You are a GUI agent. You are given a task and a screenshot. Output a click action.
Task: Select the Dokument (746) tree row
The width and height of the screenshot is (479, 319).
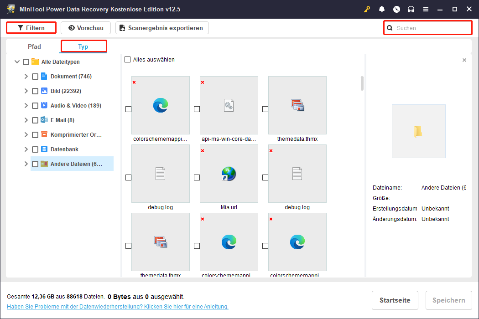72,76
